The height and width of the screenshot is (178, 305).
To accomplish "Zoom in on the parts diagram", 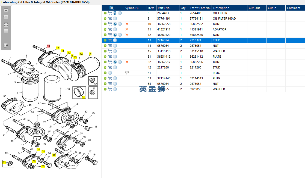I will tap(6, 11).
